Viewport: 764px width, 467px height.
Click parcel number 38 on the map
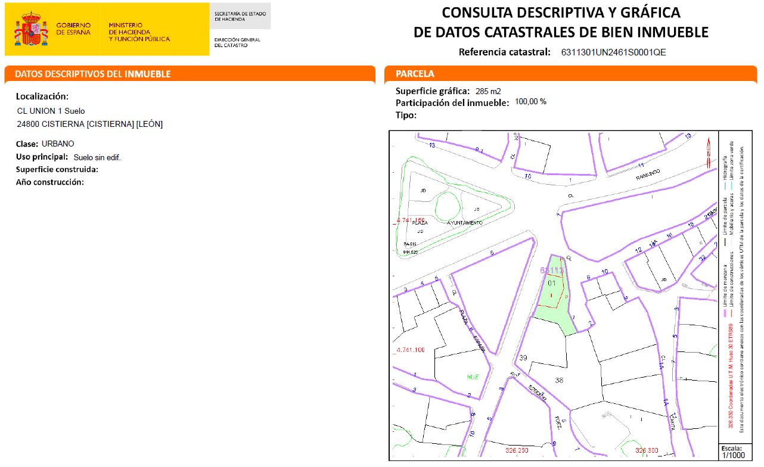[x=559, y=380]
